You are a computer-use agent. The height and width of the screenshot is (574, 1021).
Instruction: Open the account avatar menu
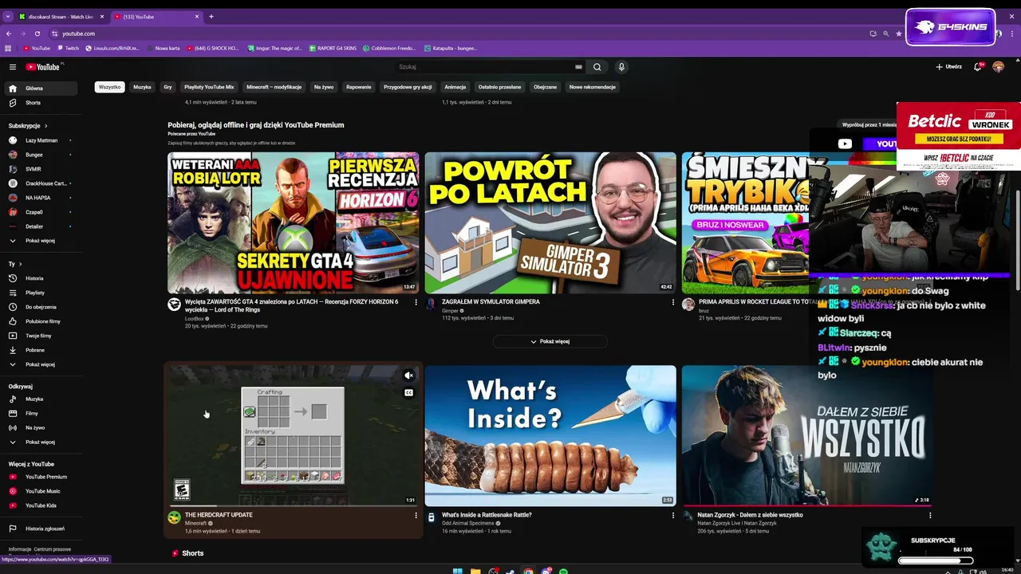click(998, 67)
